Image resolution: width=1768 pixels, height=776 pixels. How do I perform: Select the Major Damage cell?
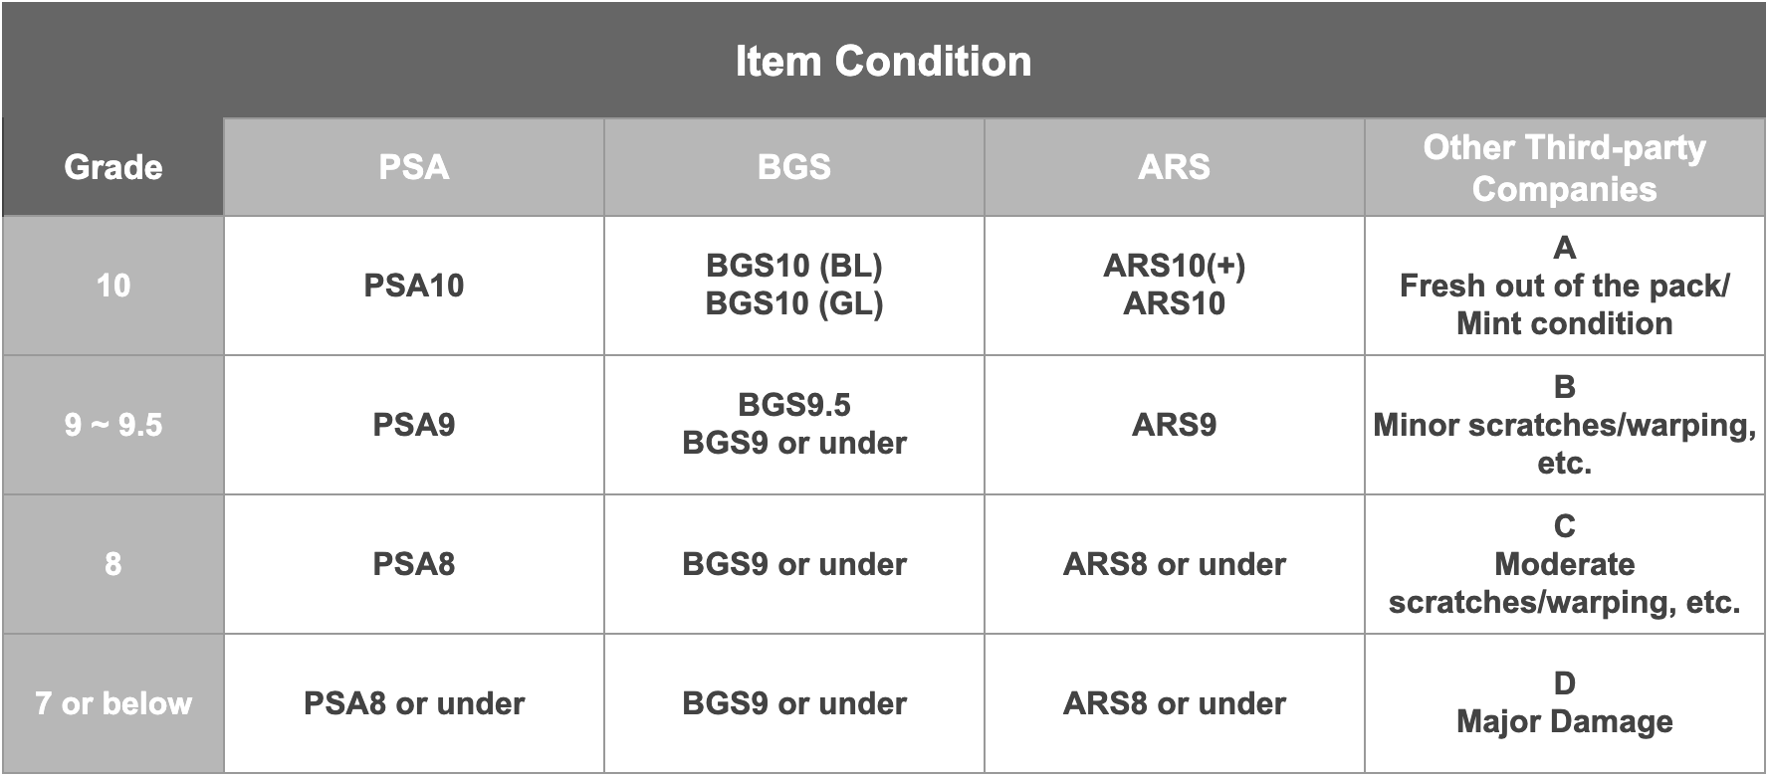1564,721
